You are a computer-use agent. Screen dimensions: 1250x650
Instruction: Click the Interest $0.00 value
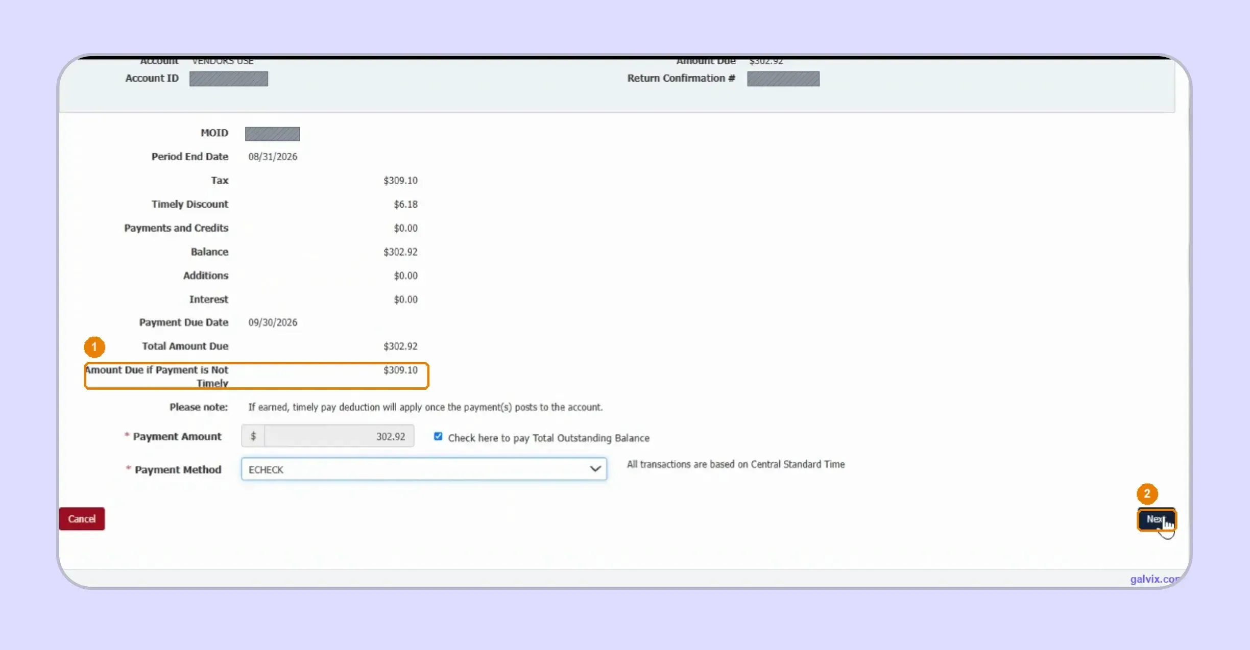click(405, 299)
